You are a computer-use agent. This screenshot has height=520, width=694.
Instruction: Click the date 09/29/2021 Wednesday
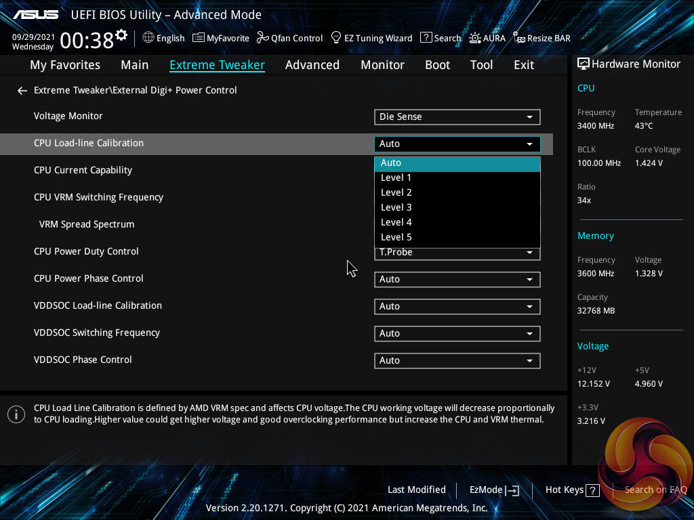point(33,42)
